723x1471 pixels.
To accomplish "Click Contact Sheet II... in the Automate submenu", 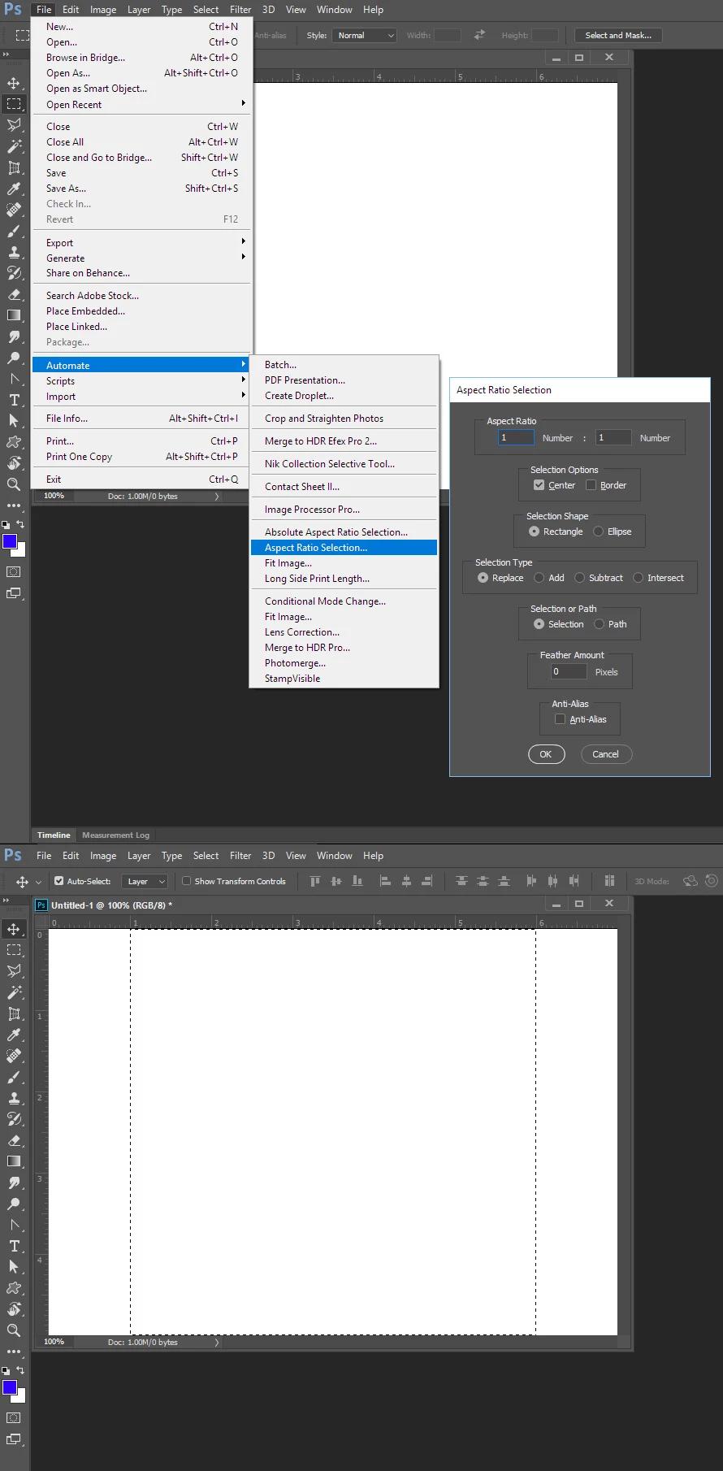I will [344, 487].
